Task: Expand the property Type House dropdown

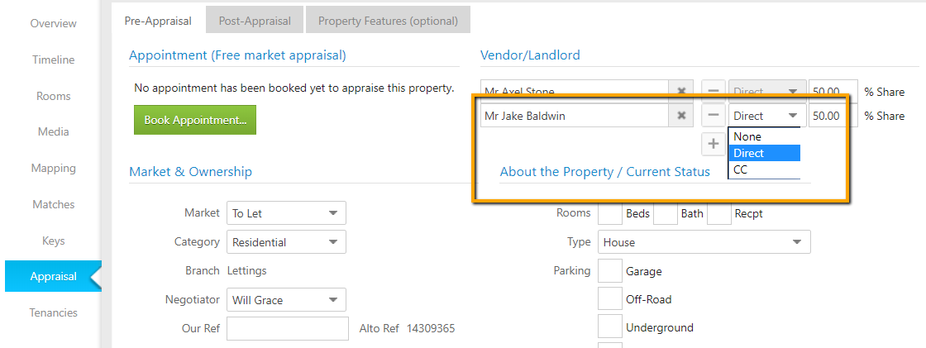Action: coord(704,242)
